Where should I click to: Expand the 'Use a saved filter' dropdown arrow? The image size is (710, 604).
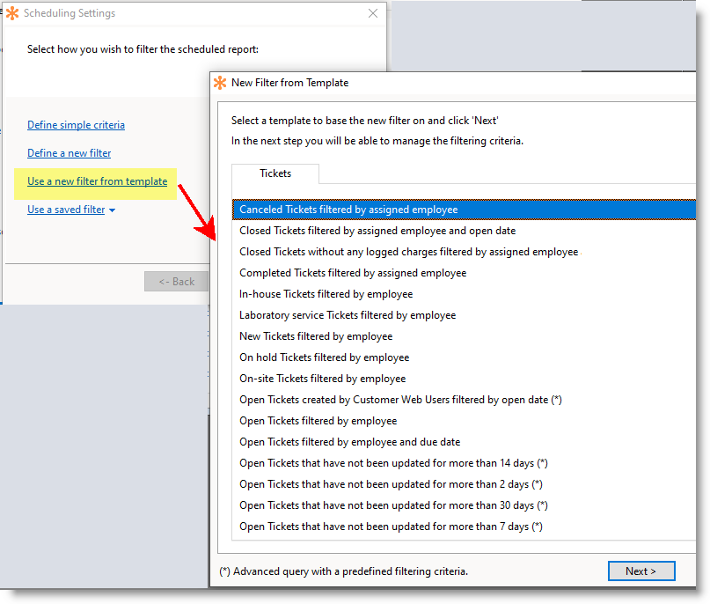[113, 210]
